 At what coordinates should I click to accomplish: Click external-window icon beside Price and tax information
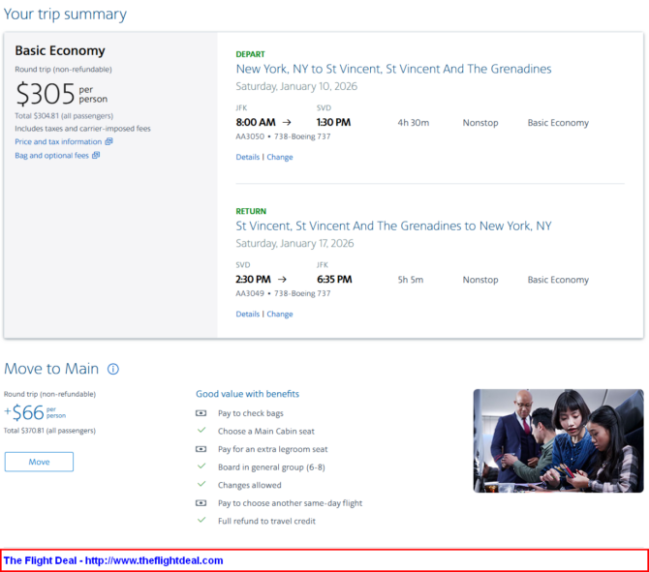coord(108,141)
